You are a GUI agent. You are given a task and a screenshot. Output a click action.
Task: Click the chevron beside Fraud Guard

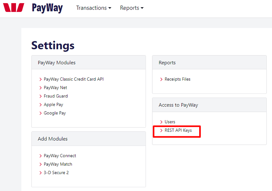(40, 97)
